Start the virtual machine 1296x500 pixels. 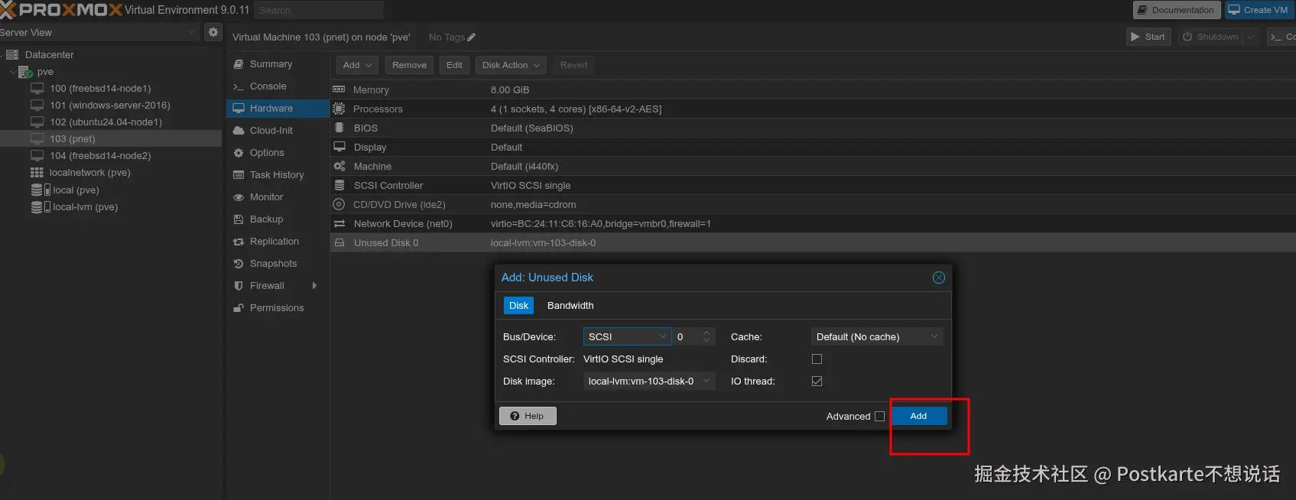pos(1148,37)
